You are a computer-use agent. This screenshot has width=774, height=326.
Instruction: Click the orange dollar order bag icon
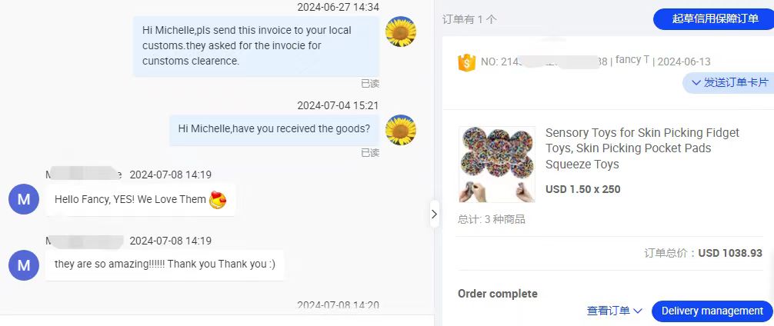point(466,62)
